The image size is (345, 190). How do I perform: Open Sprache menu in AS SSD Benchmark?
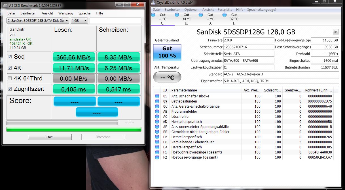(x=84, y=13)
